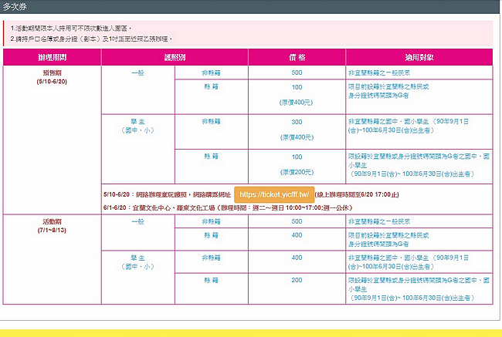
Task: Click 學生 passport type in 活動期 section
Action: 137,262
